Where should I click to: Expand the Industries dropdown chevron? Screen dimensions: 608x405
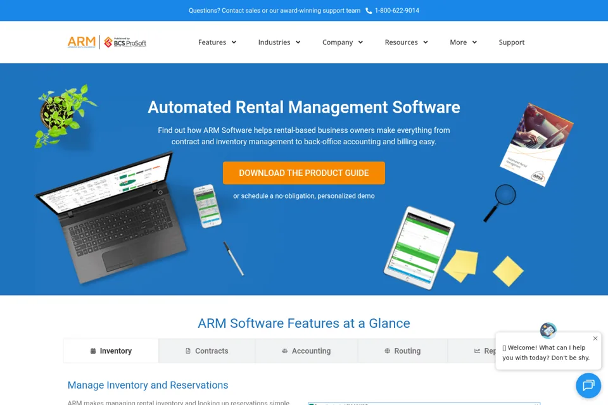click(x=298, y=42)
